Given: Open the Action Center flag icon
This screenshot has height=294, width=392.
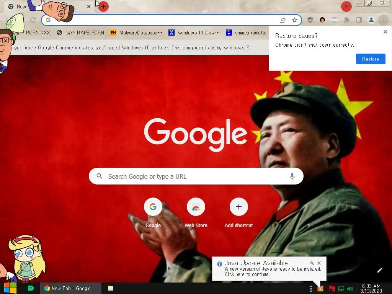Looking at the screenshot, I should [x=332, y=289].
